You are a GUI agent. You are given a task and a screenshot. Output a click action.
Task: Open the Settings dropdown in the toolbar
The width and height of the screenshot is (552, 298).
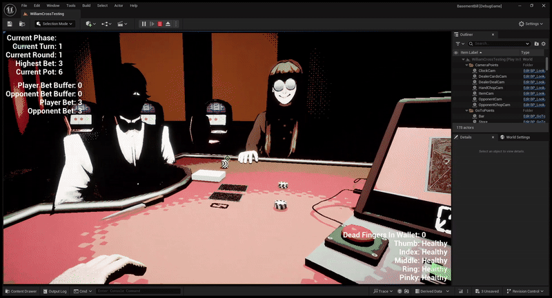click(531, 24)
